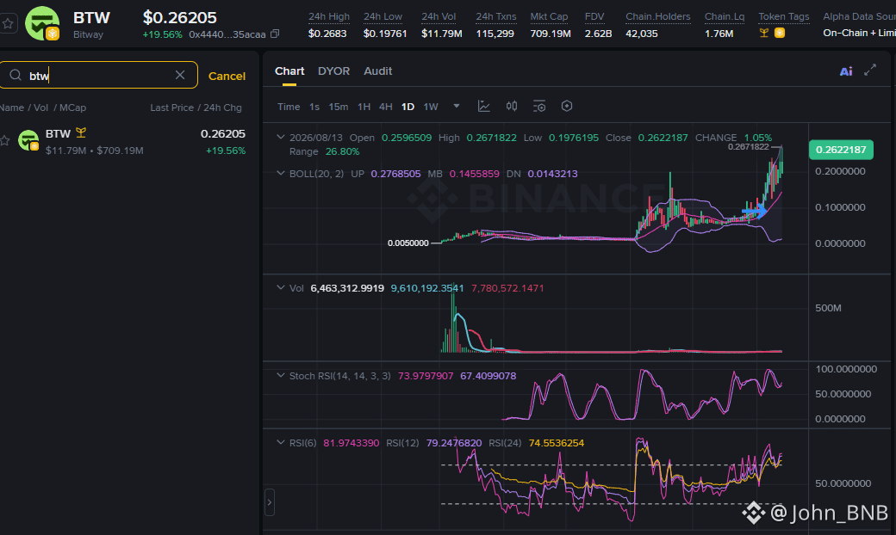Screen dimensions: 896x535
Task: Collapse the Stoch RSI indicator chevron
Action: tap(280, 375)
